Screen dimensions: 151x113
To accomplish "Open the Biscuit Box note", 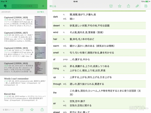I will pyautogui.click(x=23, y=99).
